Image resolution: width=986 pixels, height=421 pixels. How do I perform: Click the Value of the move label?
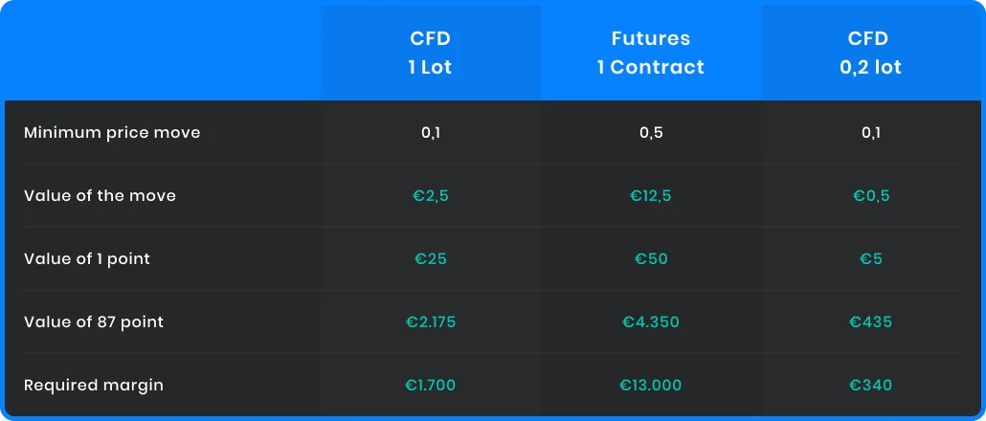coord(100,195)
